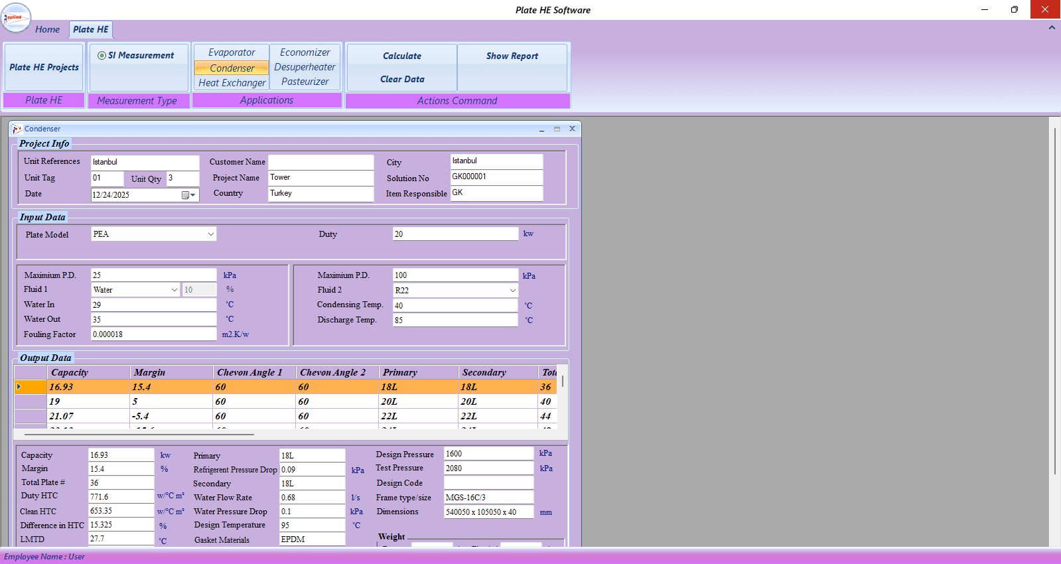Open Plate HE Projects

click(x=44, y=67)
